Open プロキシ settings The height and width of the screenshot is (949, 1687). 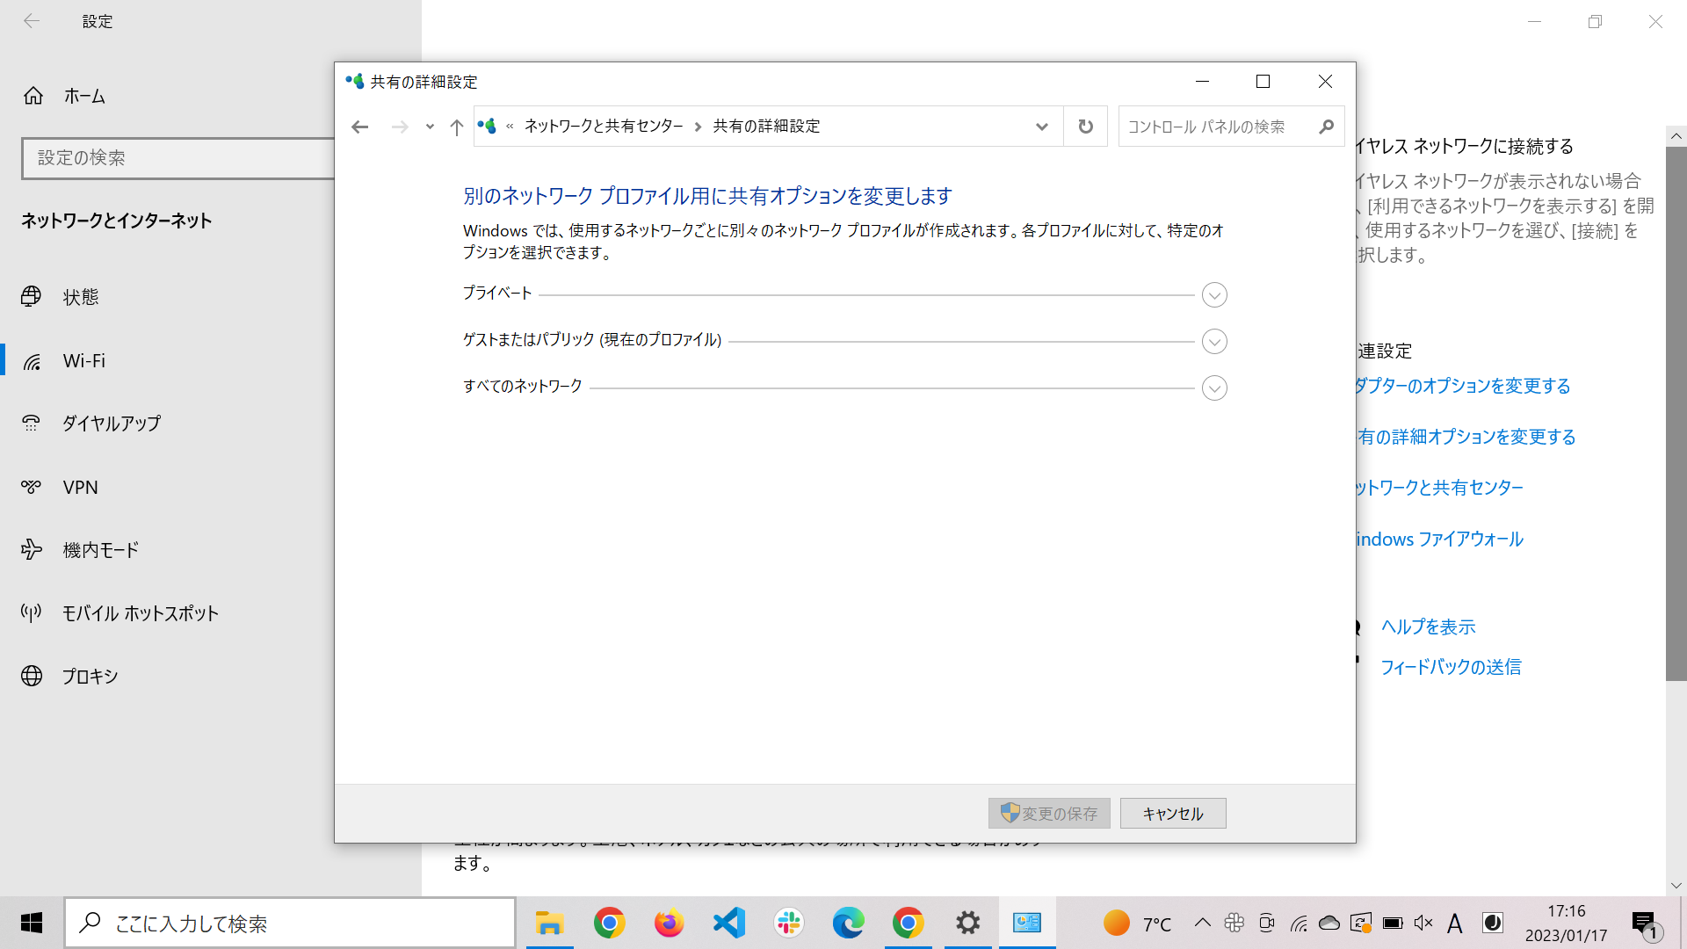point(89,676)
